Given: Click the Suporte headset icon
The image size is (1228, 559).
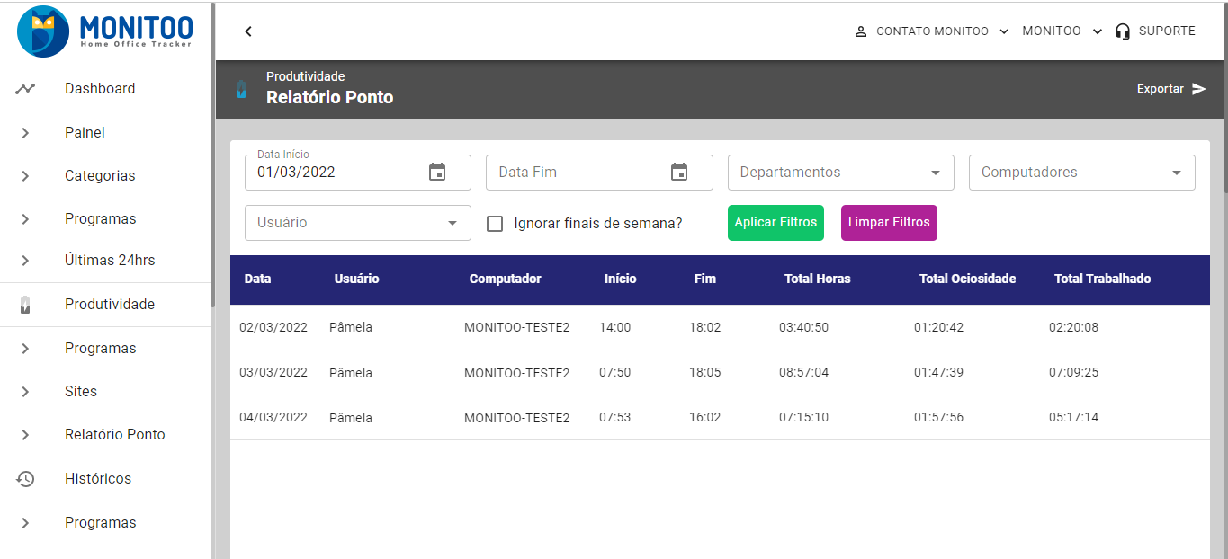Looking at the screenshot, I should (x=1122, y=31).
